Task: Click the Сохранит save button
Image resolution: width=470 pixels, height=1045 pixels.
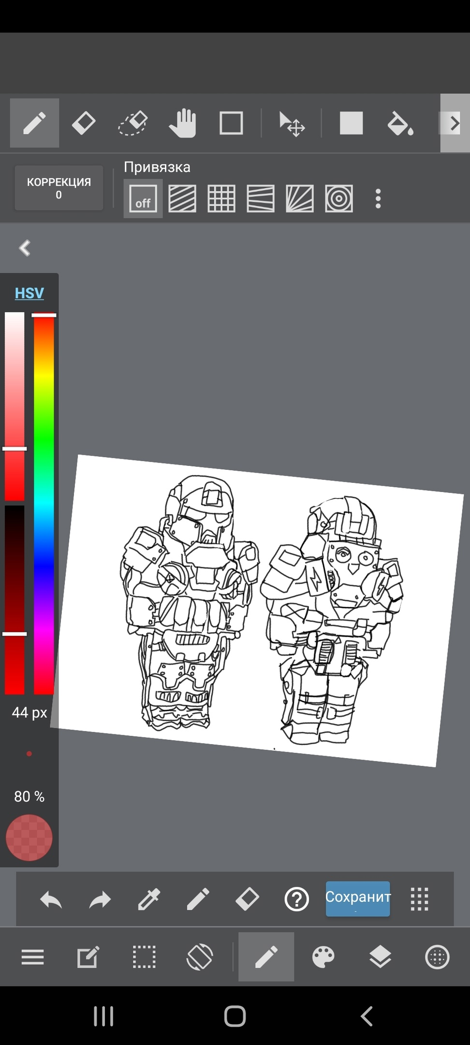Action: [358, 898]
